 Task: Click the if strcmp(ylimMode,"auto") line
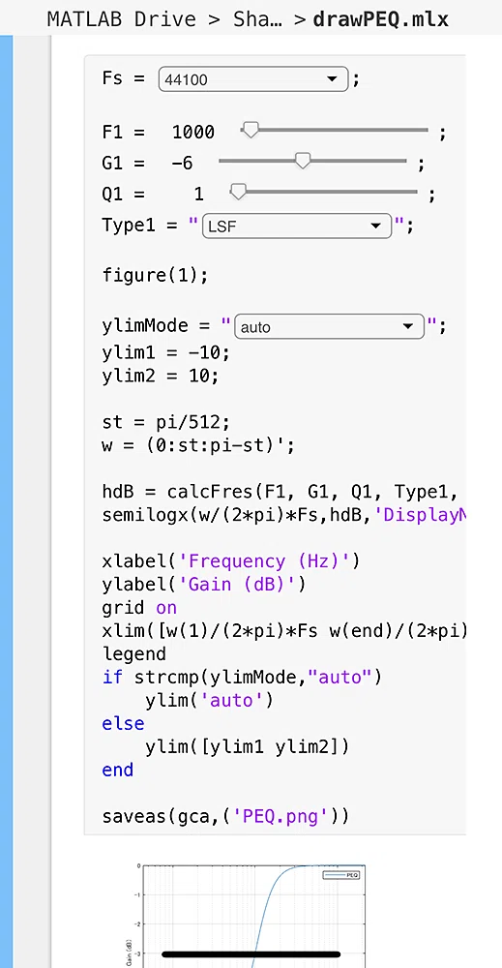pyautogui.click(x=242, y=678)
